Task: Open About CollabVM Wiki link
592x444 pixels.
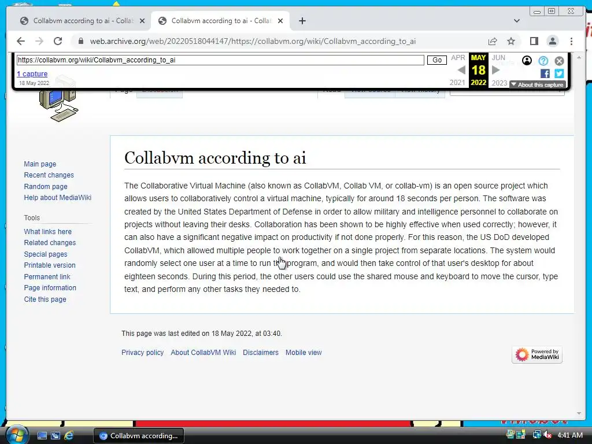Action: click(203, 353)
